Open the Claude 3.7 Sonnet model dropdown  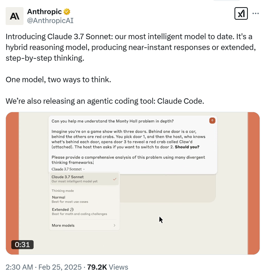[x=68, y=169]
